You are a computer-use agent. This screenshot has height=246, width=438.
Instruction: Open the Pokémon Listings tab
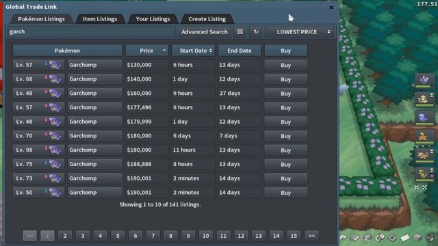click(41, 19)
